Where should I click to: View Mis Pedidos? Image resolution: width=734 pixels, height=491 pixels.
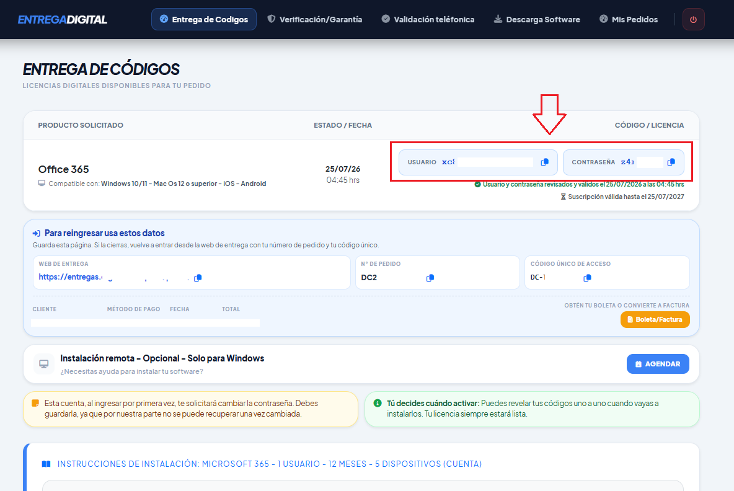pos(629,19)
